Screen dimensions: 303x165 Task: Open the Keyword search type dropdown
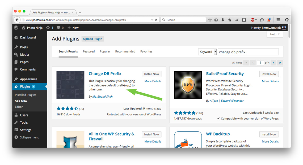tap(208, 52)
